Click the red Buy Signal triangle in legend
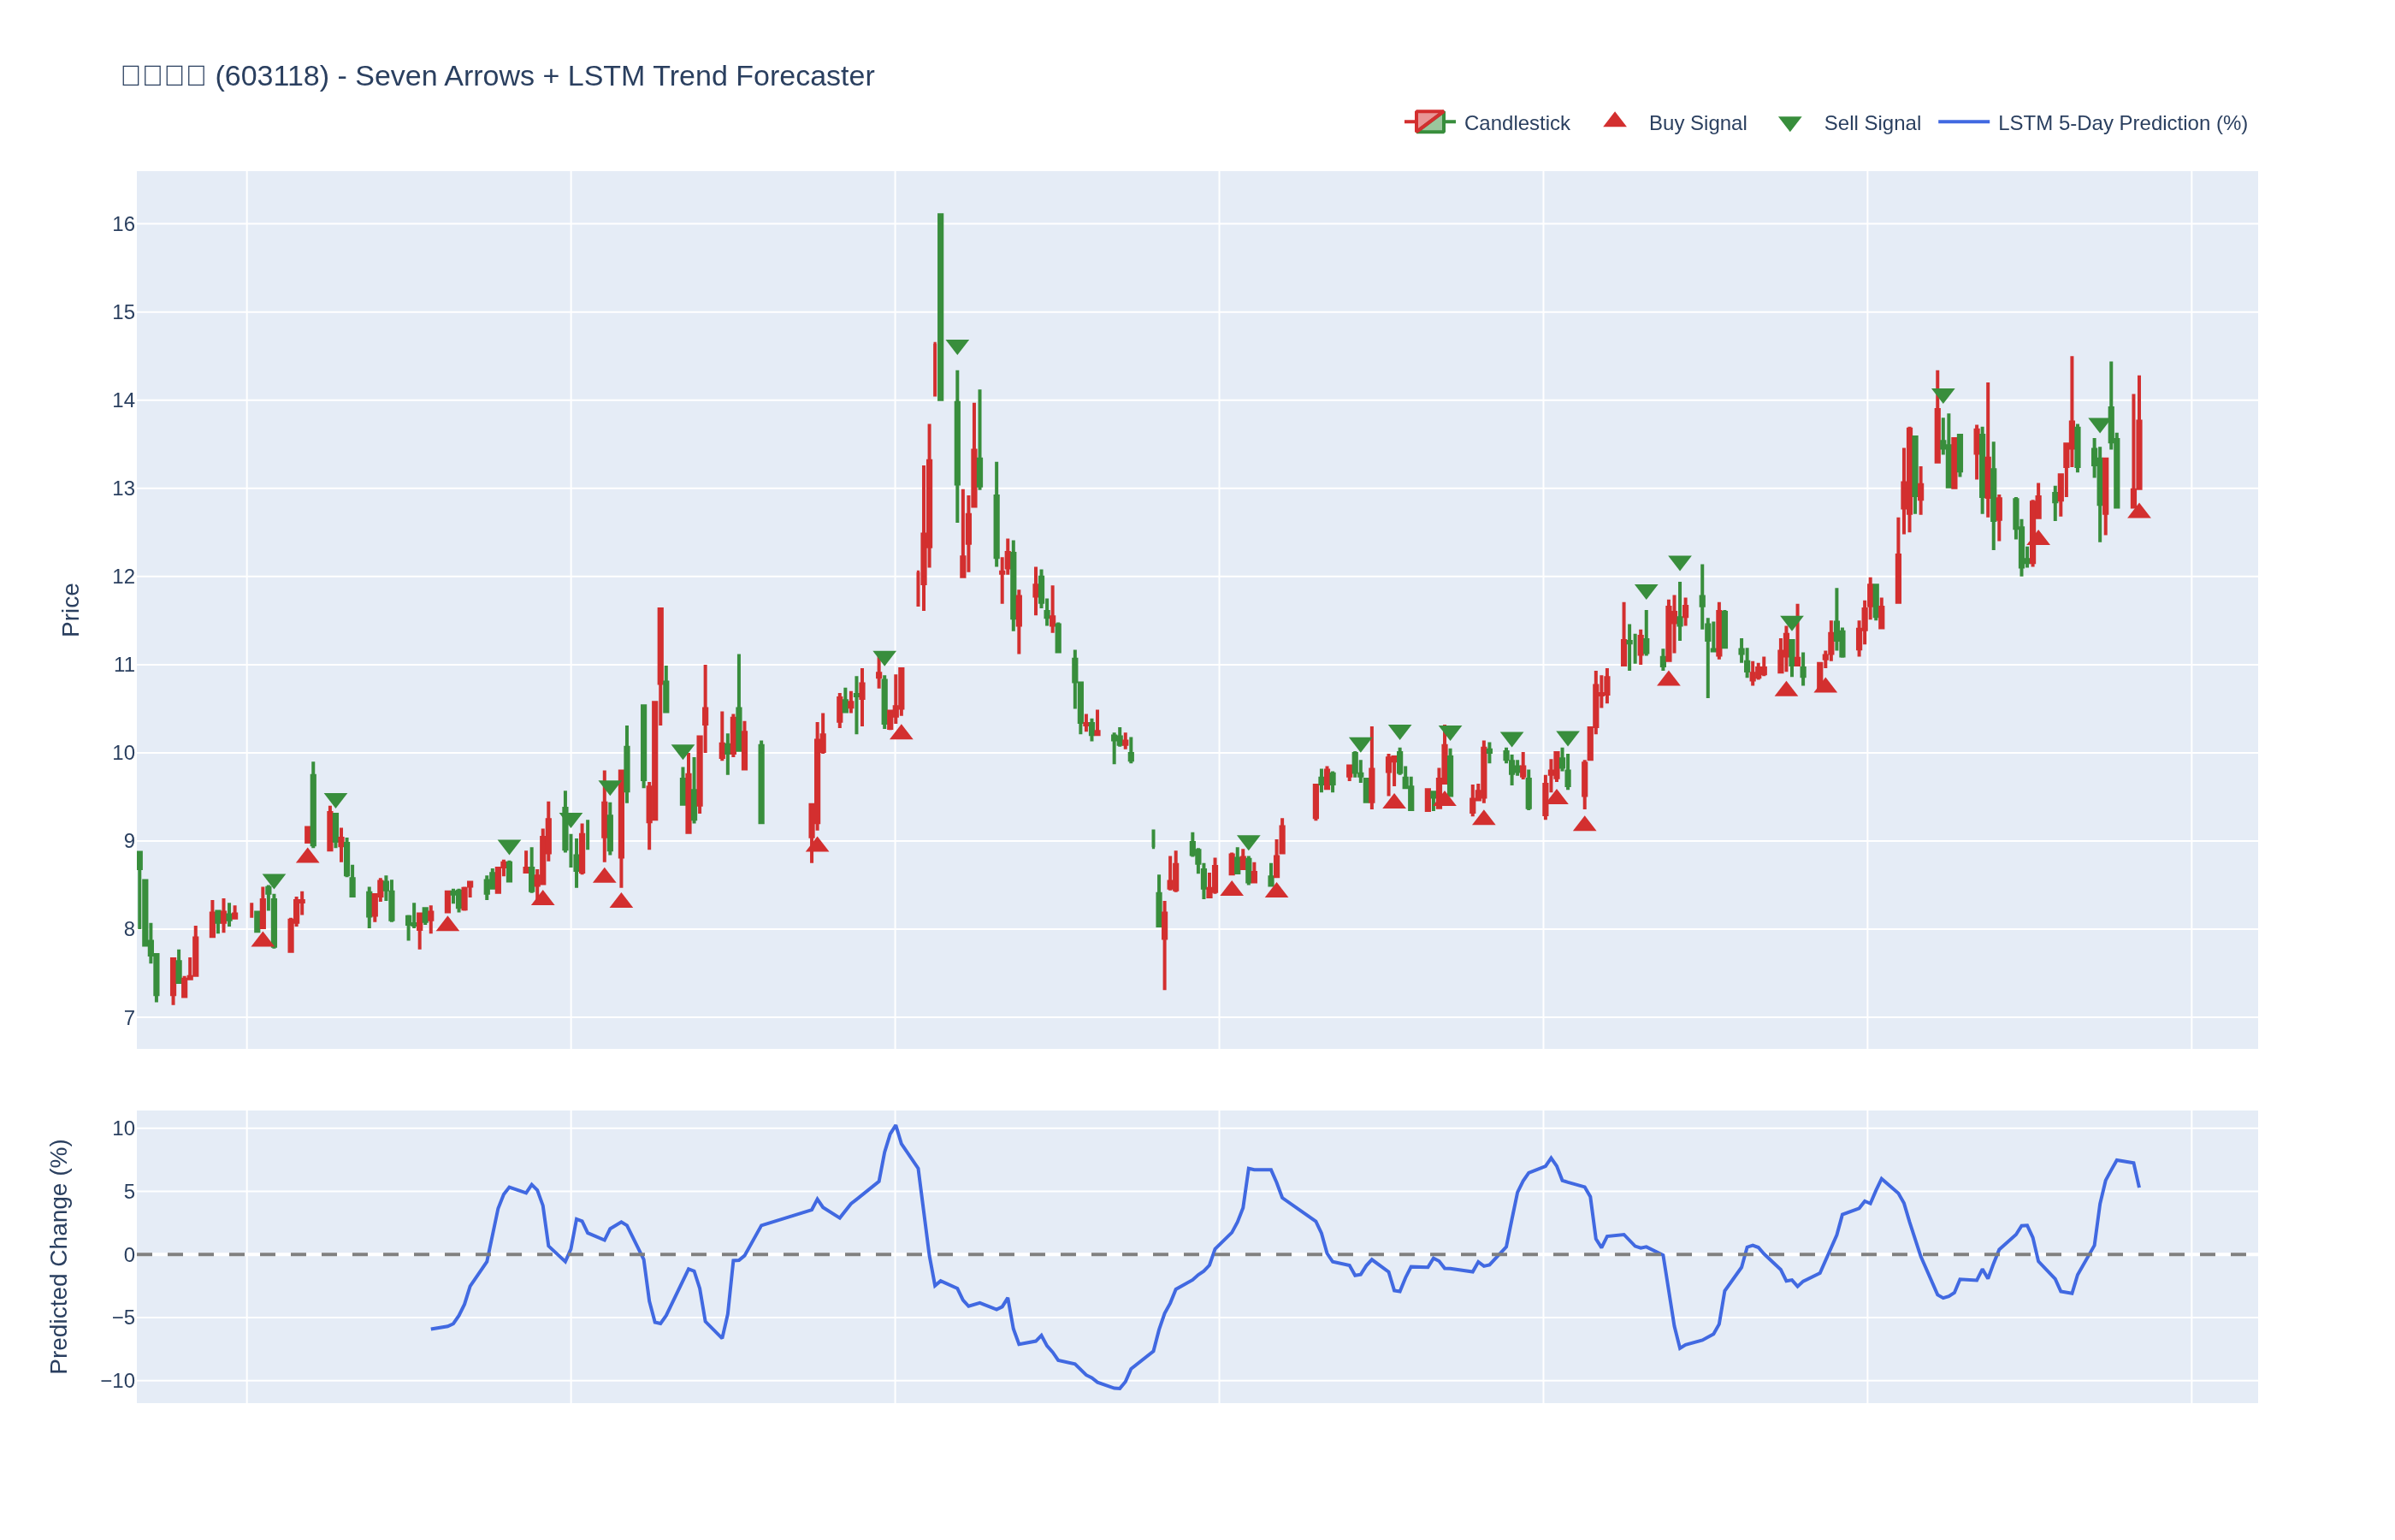2395x1540 pixels. point(1614,121)
